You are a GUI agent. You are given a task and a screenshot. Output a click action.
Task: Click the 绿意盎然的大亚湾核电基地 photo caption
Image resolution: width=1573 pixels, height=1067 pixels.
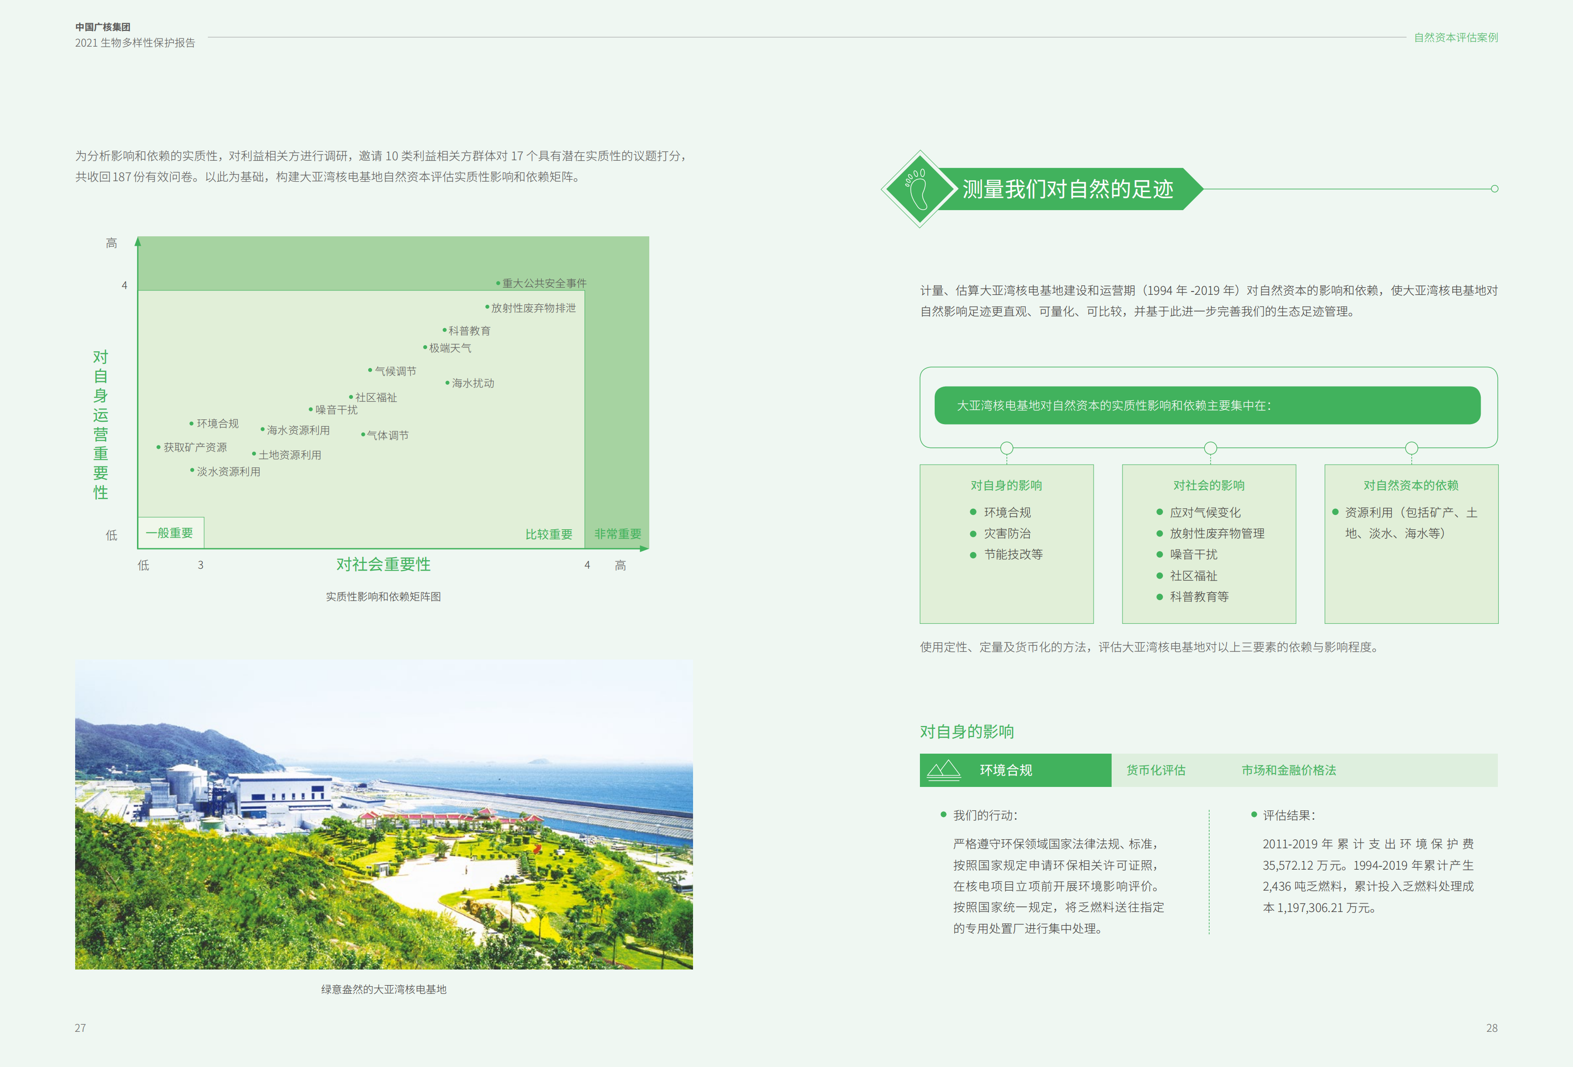pyautogui.click(x=384, y=989)
